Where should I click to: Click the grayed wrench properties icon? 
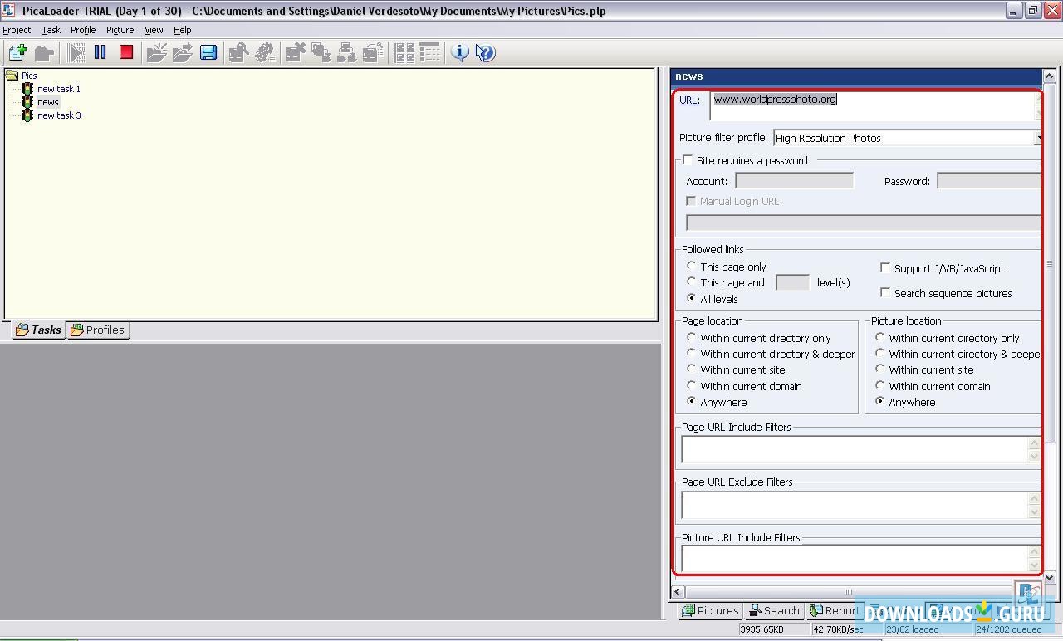(239, 52)
